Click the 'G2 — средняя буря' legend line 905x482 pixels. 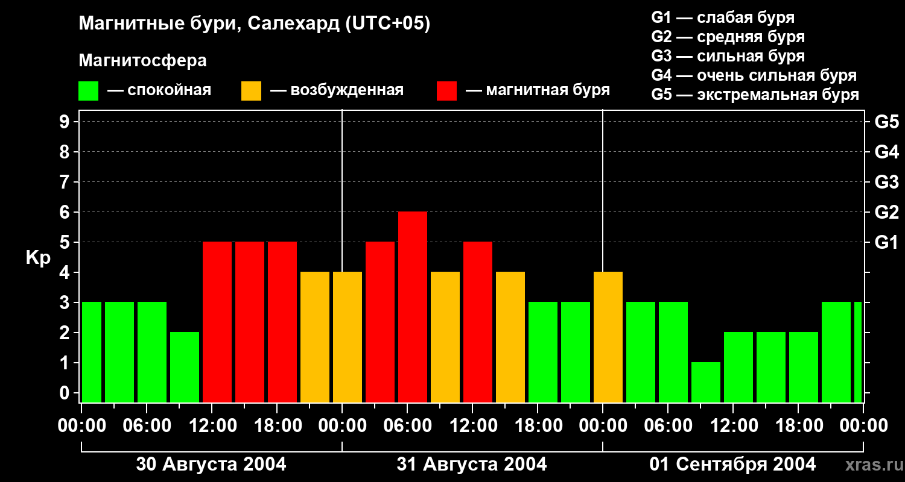coord(728,37)
